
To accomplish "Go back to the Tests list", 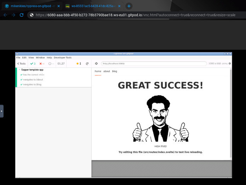I will coord(22,64).
